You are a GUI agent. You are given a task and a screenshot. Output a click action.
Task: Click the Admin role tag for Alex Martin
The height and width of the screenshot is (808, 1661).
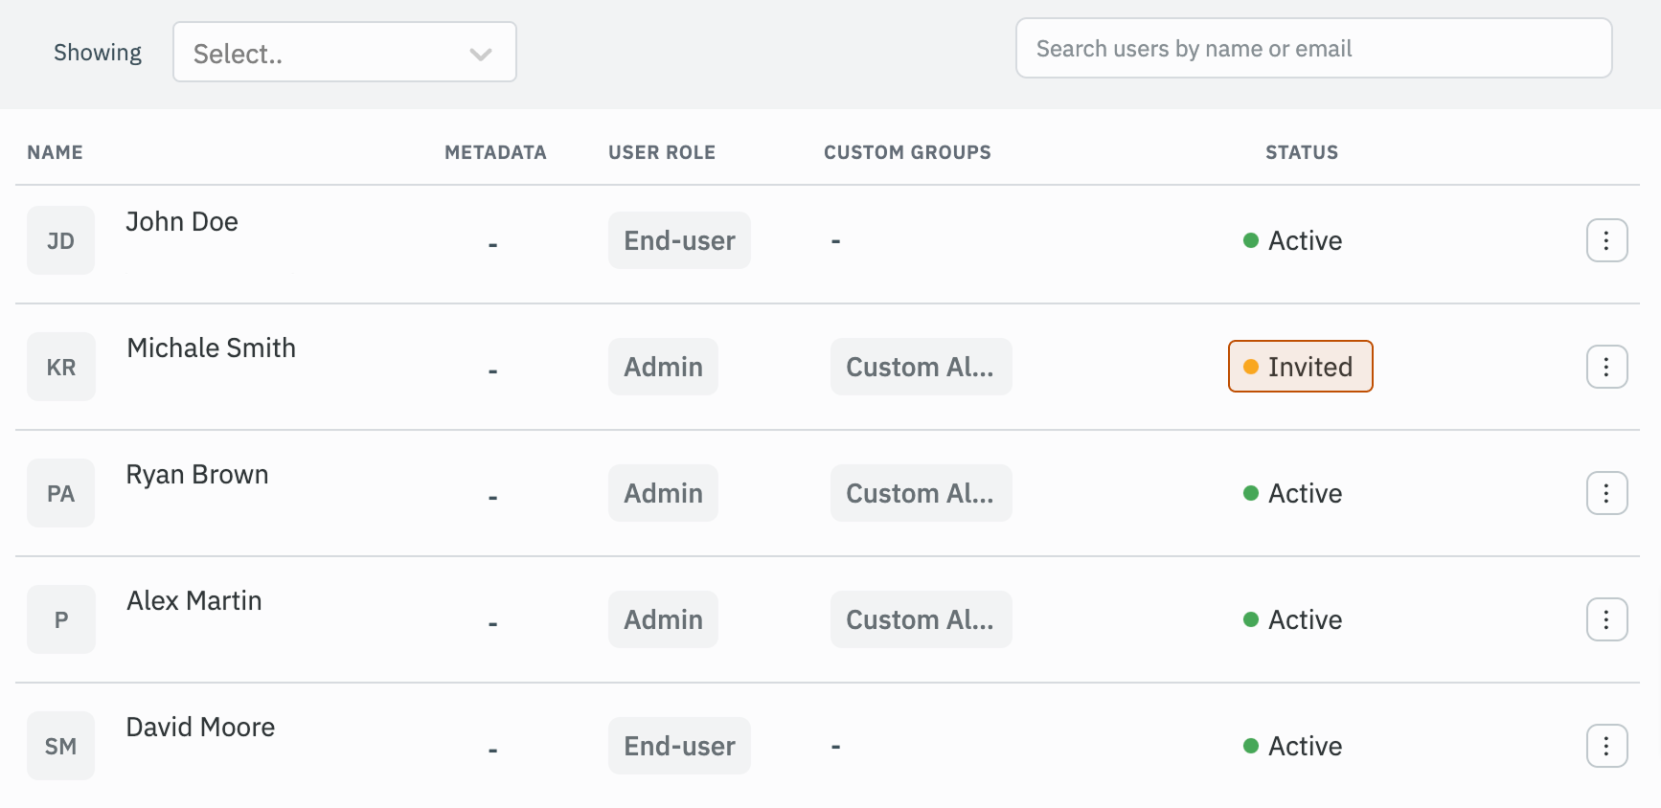click(x=663, y=619)
